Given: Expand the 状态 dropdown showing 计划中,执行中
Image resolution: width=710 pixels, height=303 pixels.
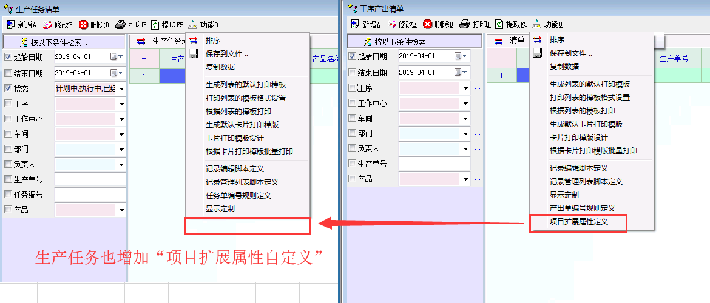Looking at the screenshot, I should point(121,89).
